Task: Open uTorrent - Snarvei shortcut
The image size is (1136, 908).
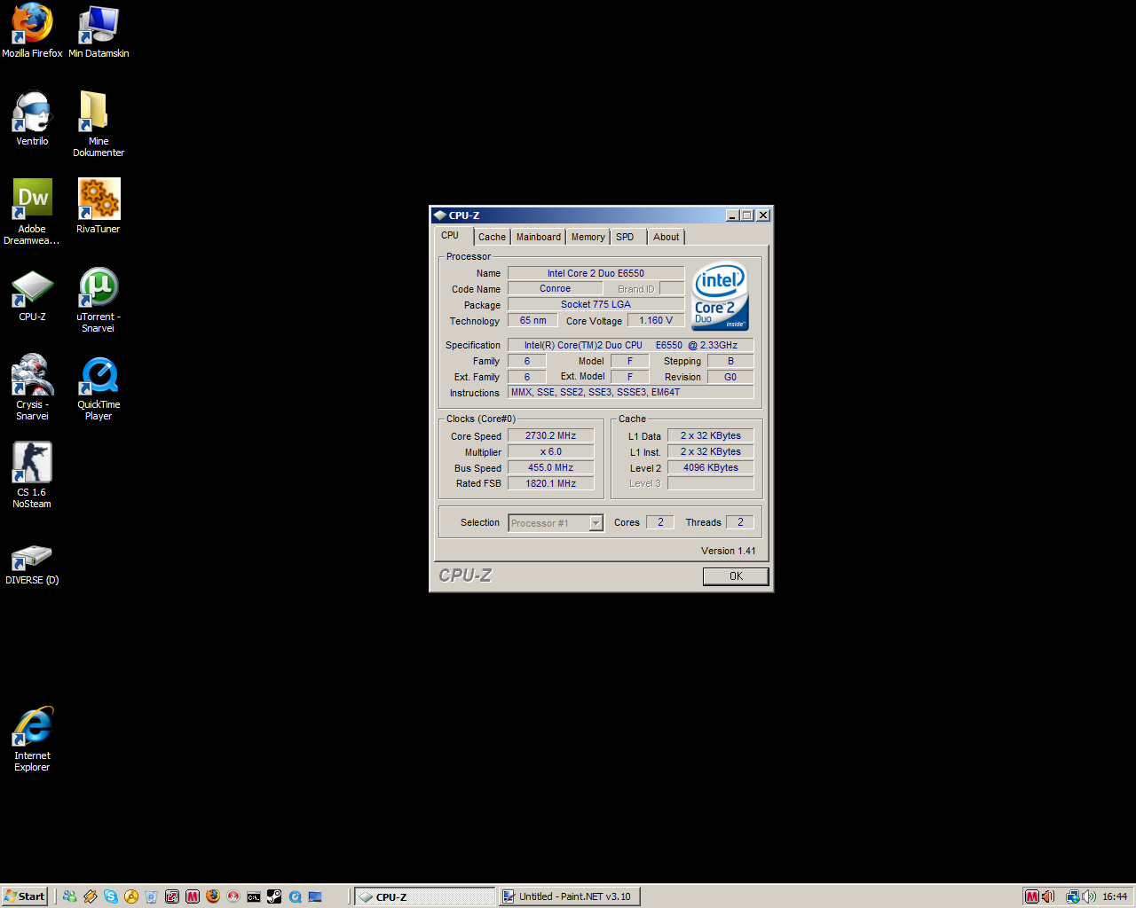Action: tap(99, 301)
